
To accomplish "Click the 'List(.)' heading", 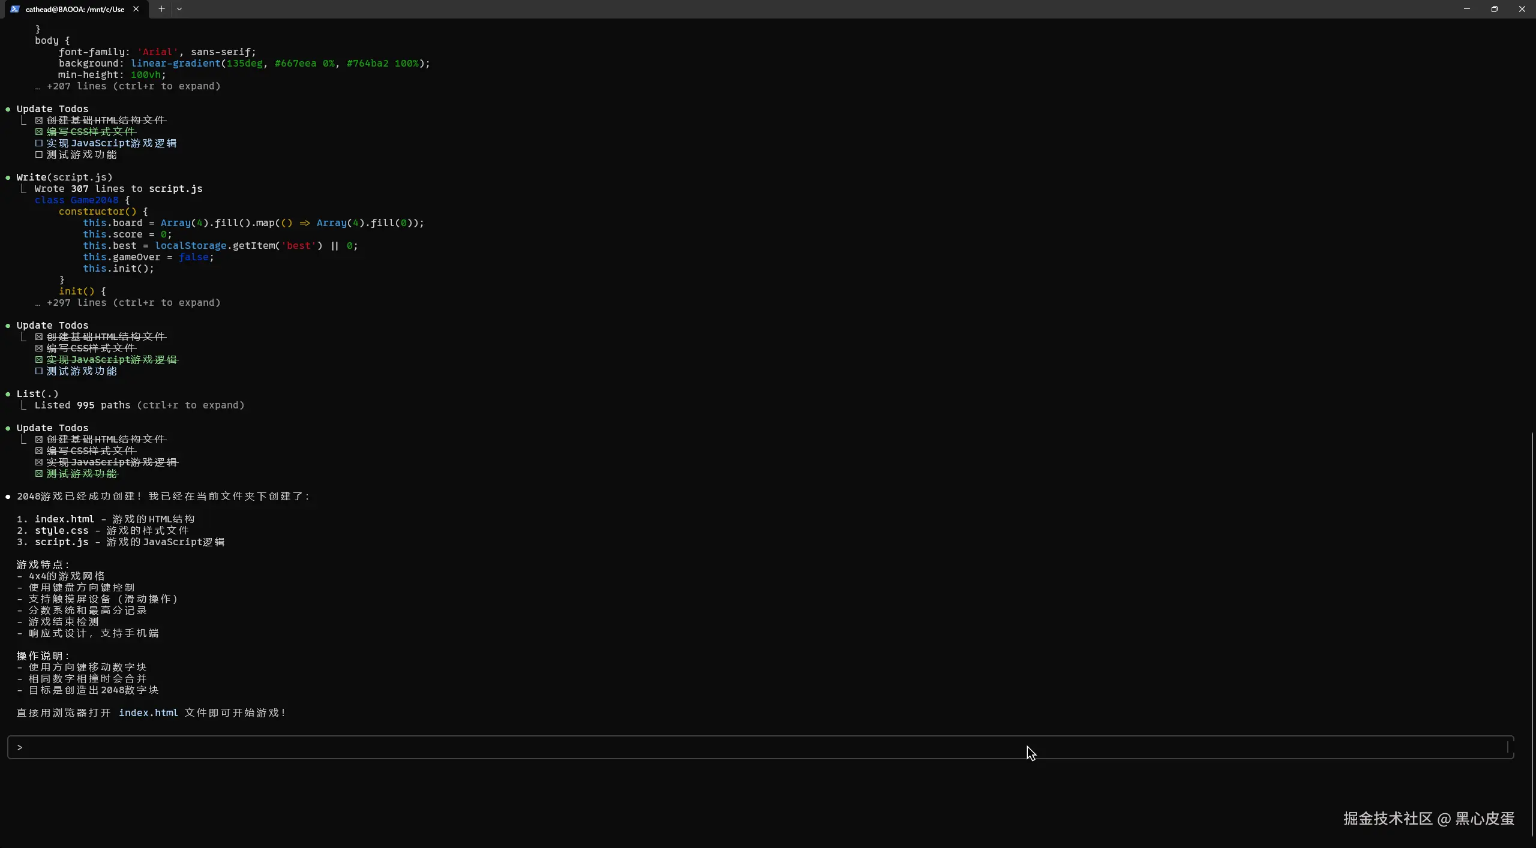I will (x=37, y=394).
